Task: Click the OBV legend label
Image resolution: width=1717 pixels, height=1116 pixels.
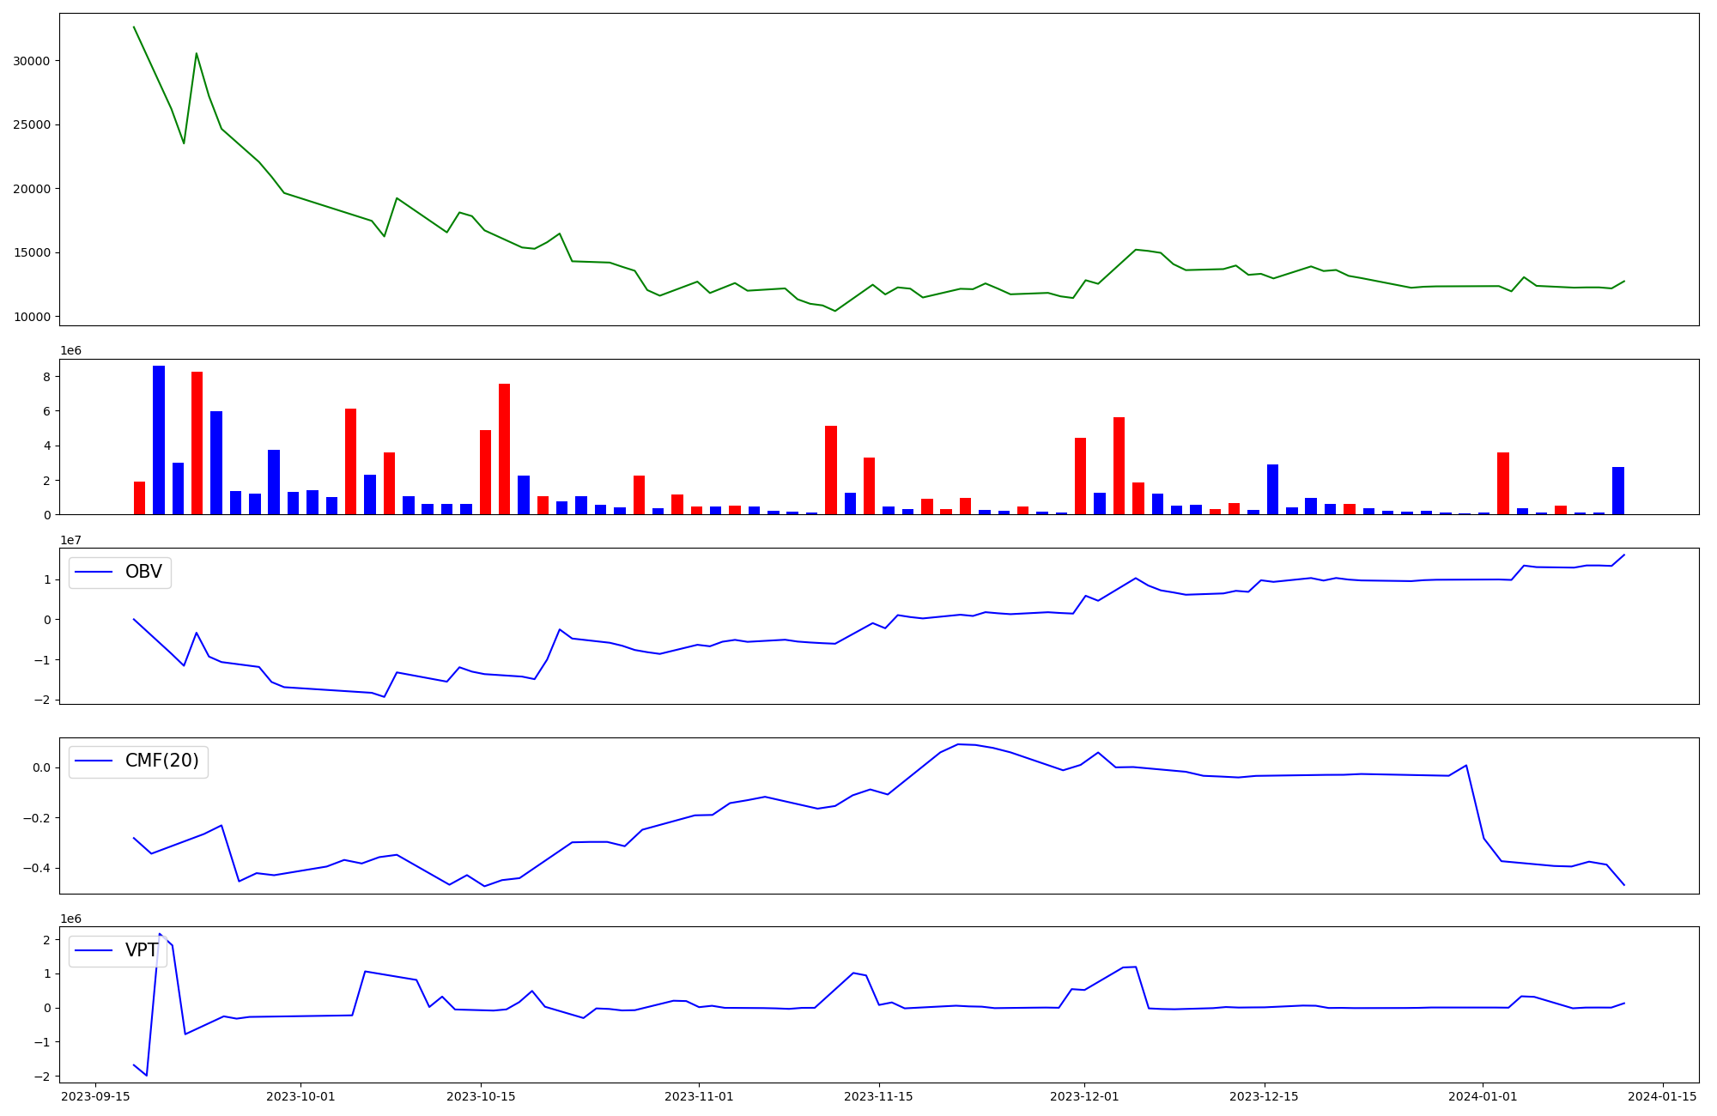Action: point(143,573)
